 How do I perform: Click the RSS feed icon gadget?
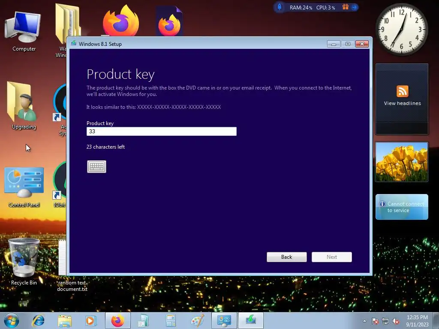(x=402, y=91)
